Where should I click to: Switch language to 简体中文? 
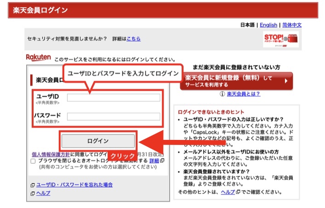pyautogui.click(x=292, y=25)
